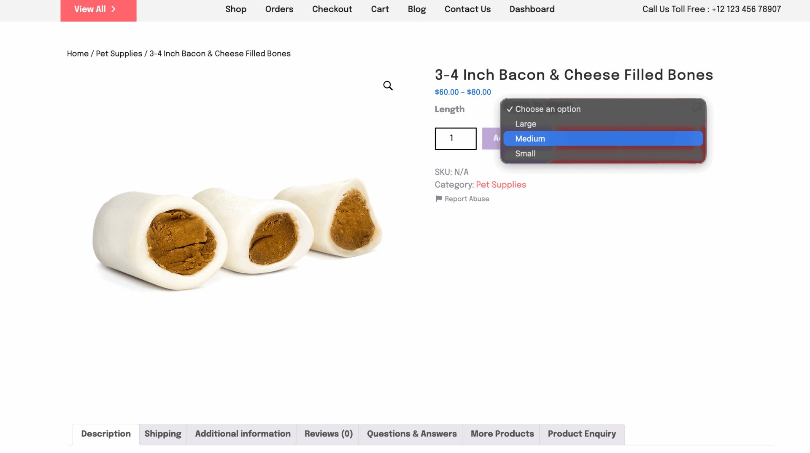Click the Home breadcrumb link
The width and height of the screenshot is (810, 453).
pyautogui.click(x=78, y=54)
